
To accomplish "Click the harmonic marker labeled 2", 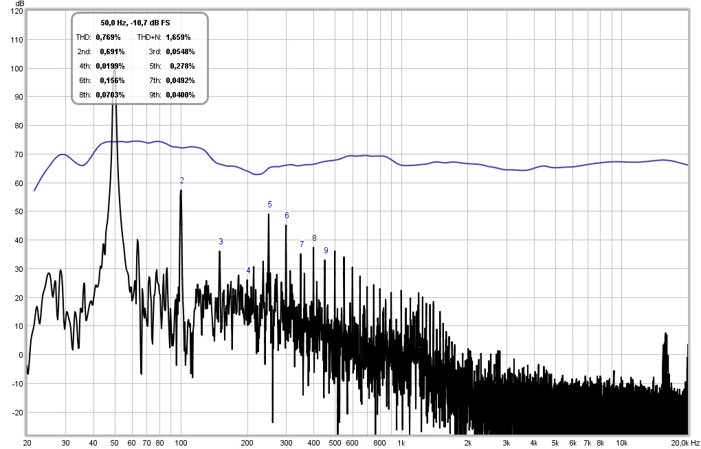I will [181, 181].
